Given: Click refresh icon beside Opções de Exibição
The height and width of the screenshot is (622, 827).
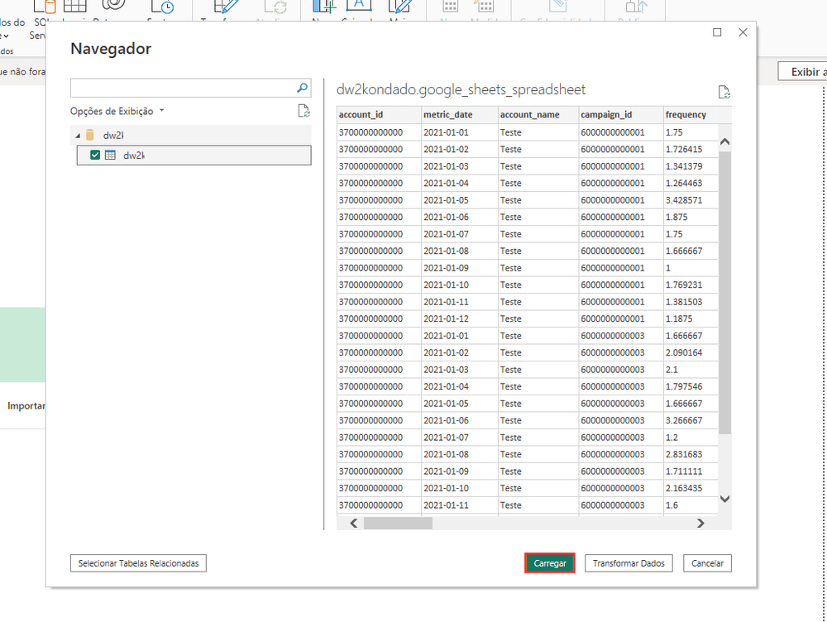Looking at the screenshot, I should 304,110.
